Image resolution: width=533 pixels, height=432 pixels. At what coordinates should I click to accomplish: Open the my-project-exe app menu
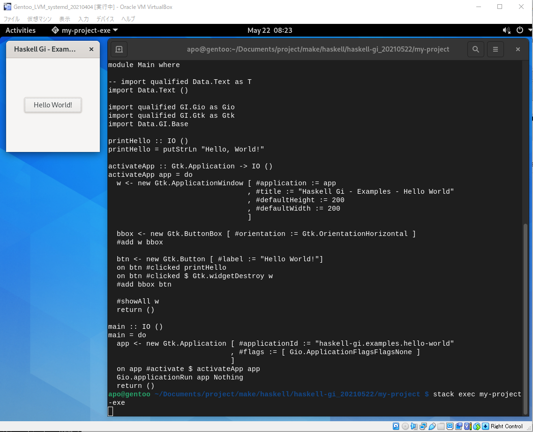85,30
